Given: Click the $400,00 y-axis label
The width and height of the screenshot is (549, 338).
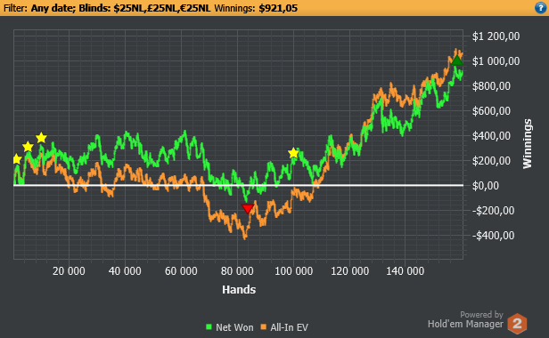Looking at the screenshot, I should [x=491, y=135].
